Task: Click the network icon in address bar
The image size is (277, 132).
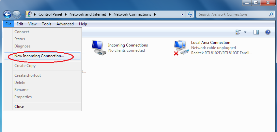Action: 29,14
